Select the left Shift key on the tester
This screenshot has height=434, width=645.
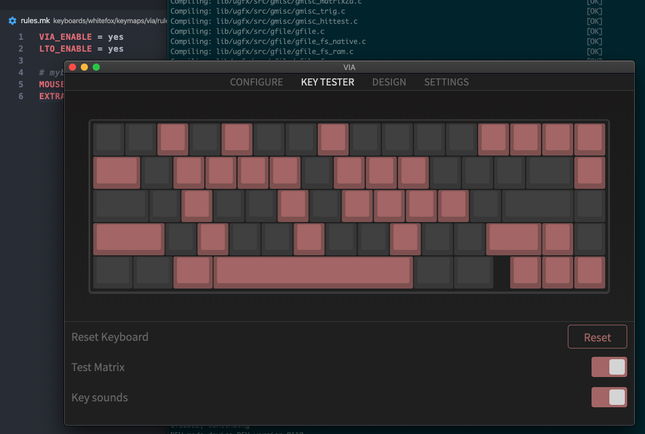tap(128, 239)
